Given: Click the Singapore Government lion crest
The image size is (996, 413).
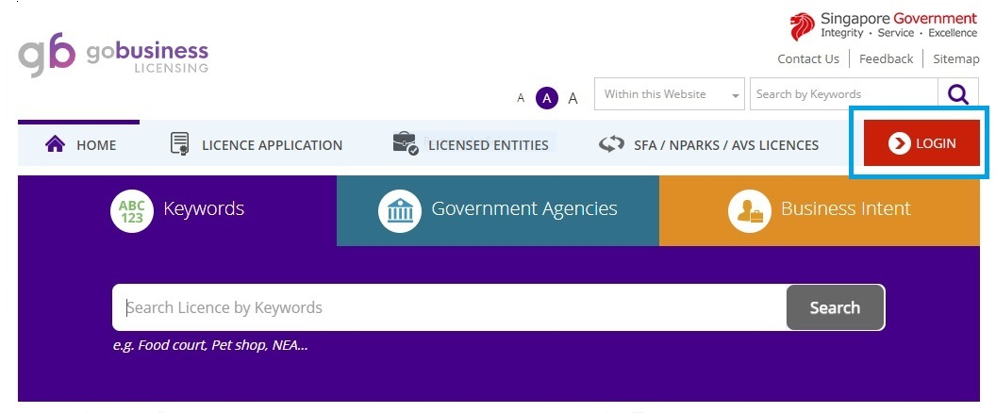Looking at the screenshot, I should point(803,26).
